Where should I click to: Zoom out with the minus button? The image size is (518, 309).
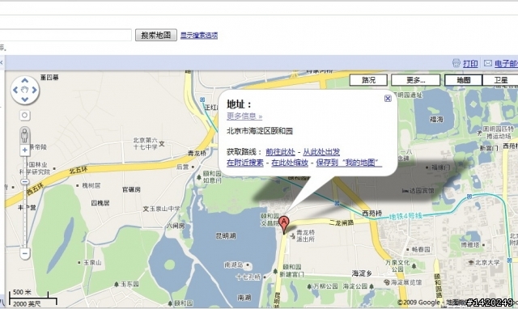point(25,253)
